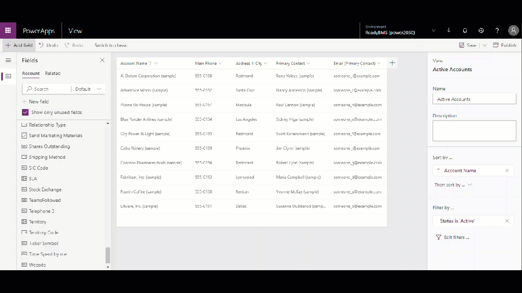Image resolution: width=522 pixels, height=293 pixels.
Task: Select the Account tab in Fields
Action: [x=31, y=73]
